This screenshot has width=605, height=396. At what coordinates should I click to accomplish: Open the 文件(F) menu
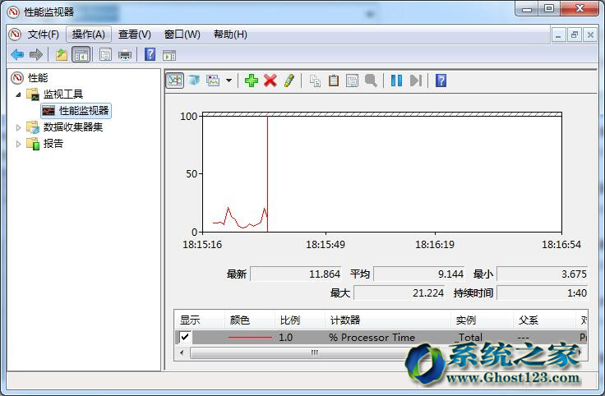click(44, 35)
